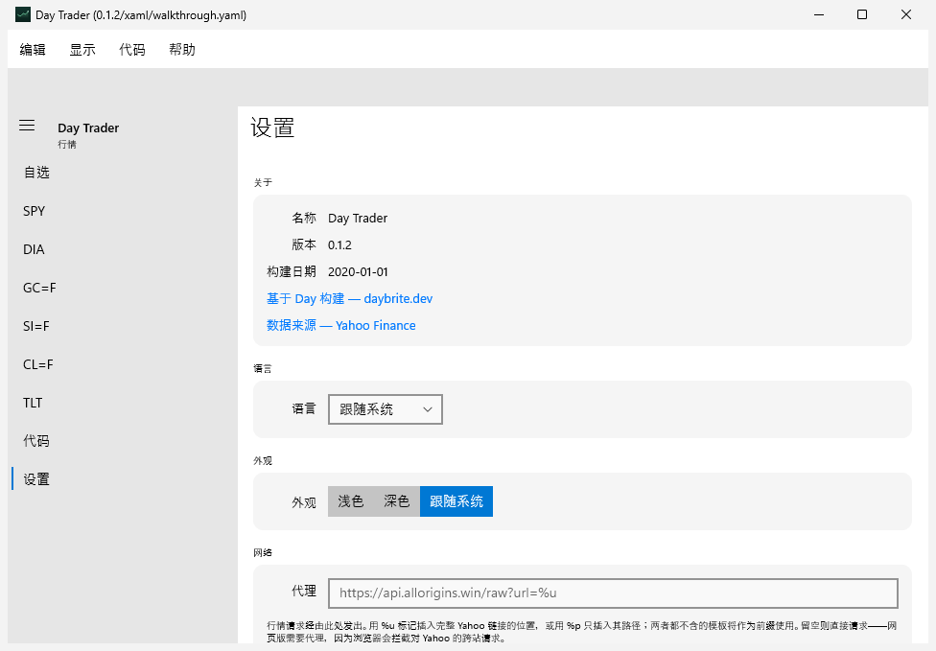The width and height of the screenshot is (936, 651).
Task: Choose 深色 appearance
Action: (396, 501)
